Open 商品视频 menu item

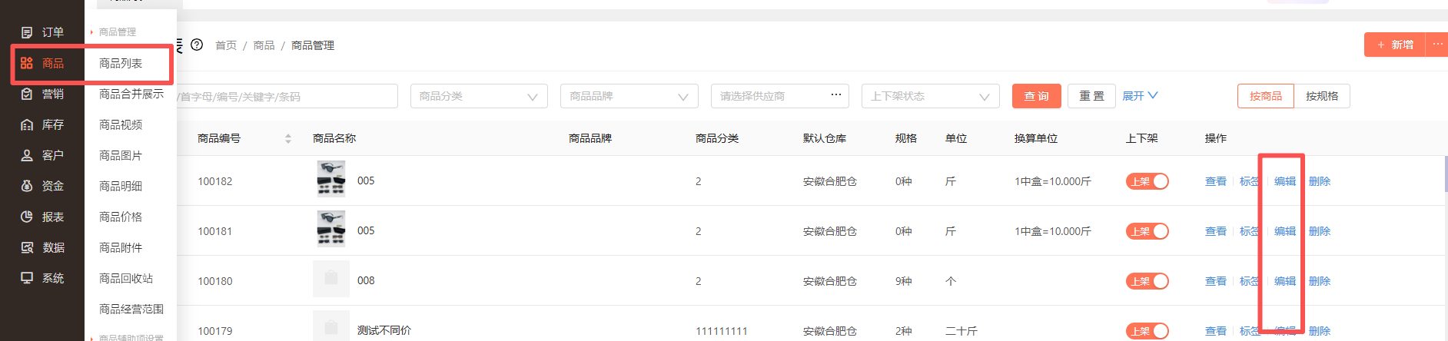(x=121, y=124)
